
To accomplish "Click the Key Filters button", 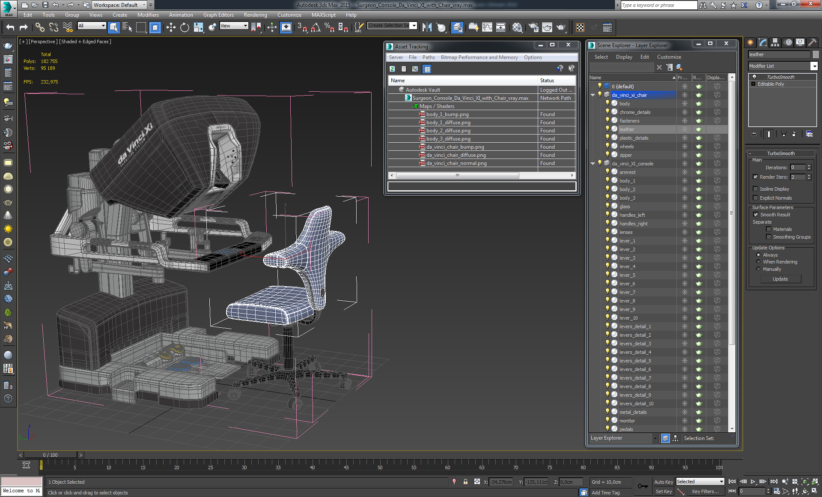I will click(705, 492).
